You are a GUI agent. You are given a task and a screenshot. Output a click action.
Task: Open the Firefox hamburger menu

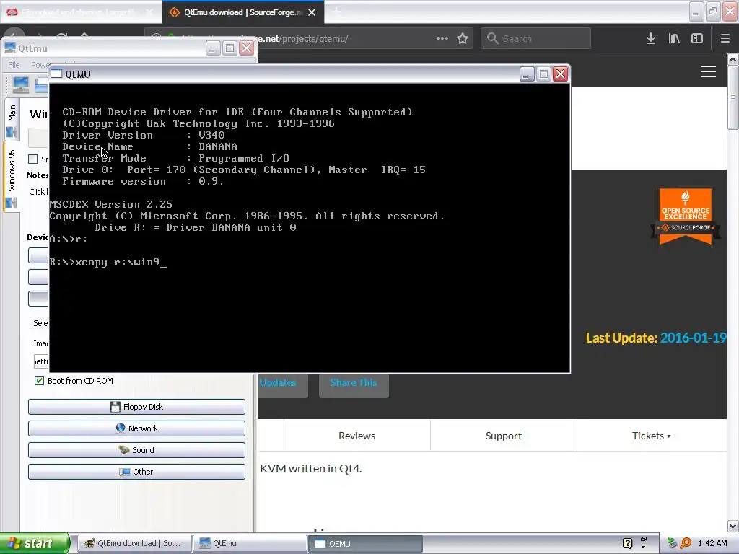[725, 39]
